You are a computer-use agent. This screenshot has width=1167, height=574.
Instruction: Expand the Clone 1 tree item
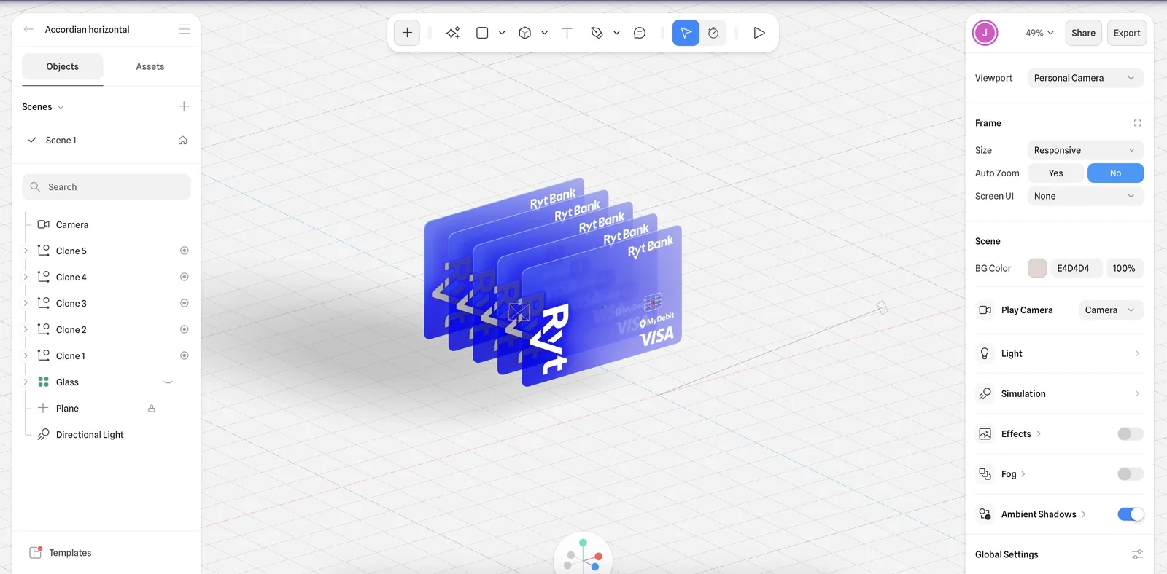26,355
